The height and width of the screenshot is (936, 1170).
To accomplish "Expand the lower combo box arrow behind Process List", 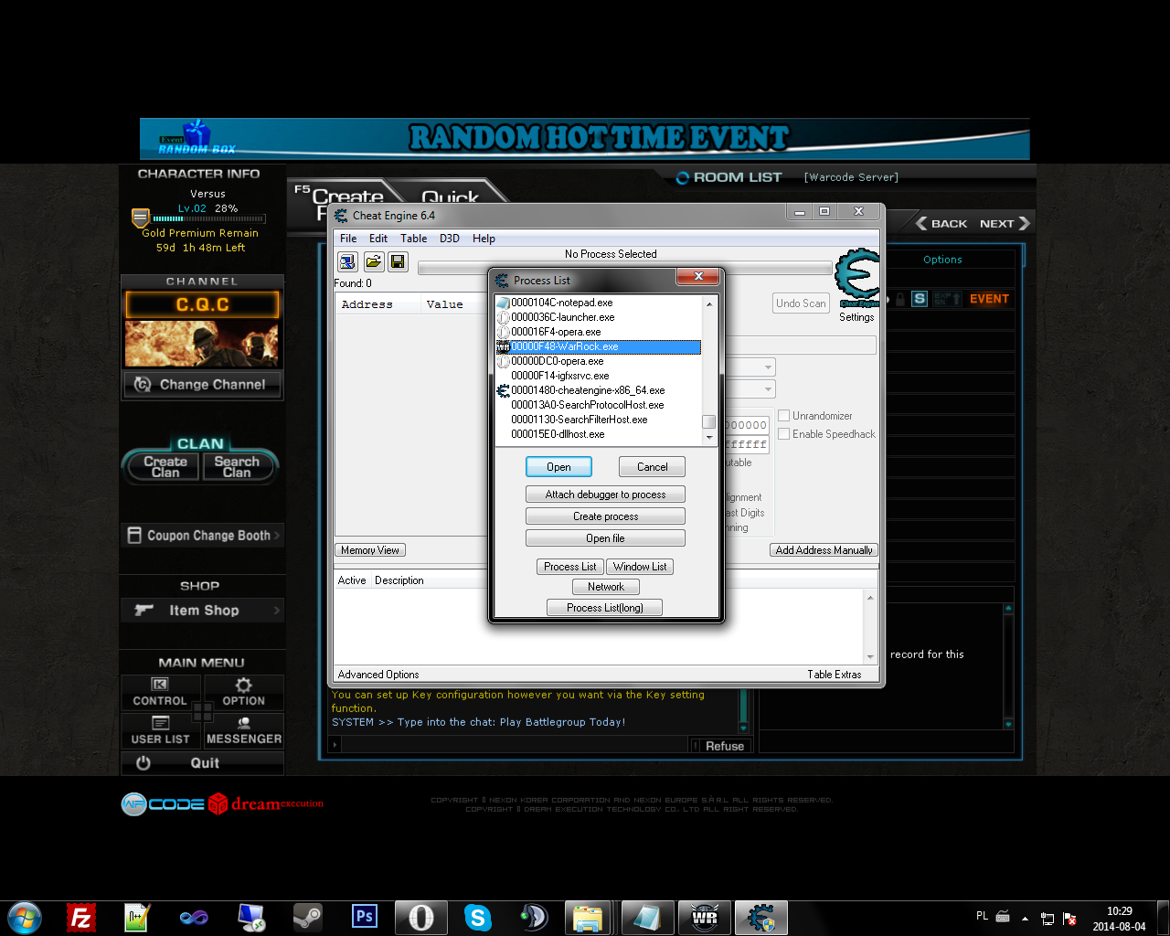I will [768, 390].
